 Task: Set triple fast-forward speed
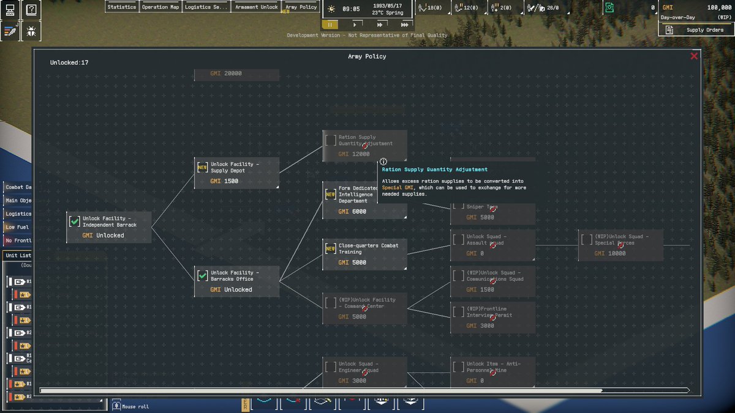tap(405, 25)
